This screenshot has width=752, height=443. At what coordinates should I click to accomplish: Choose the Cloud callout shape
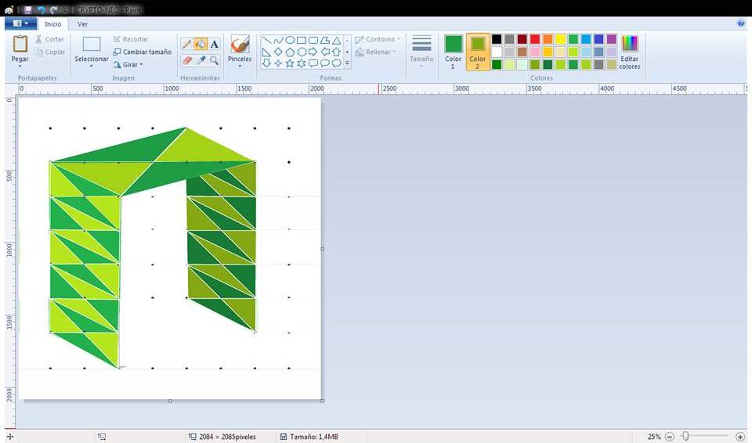pos(337,63)
